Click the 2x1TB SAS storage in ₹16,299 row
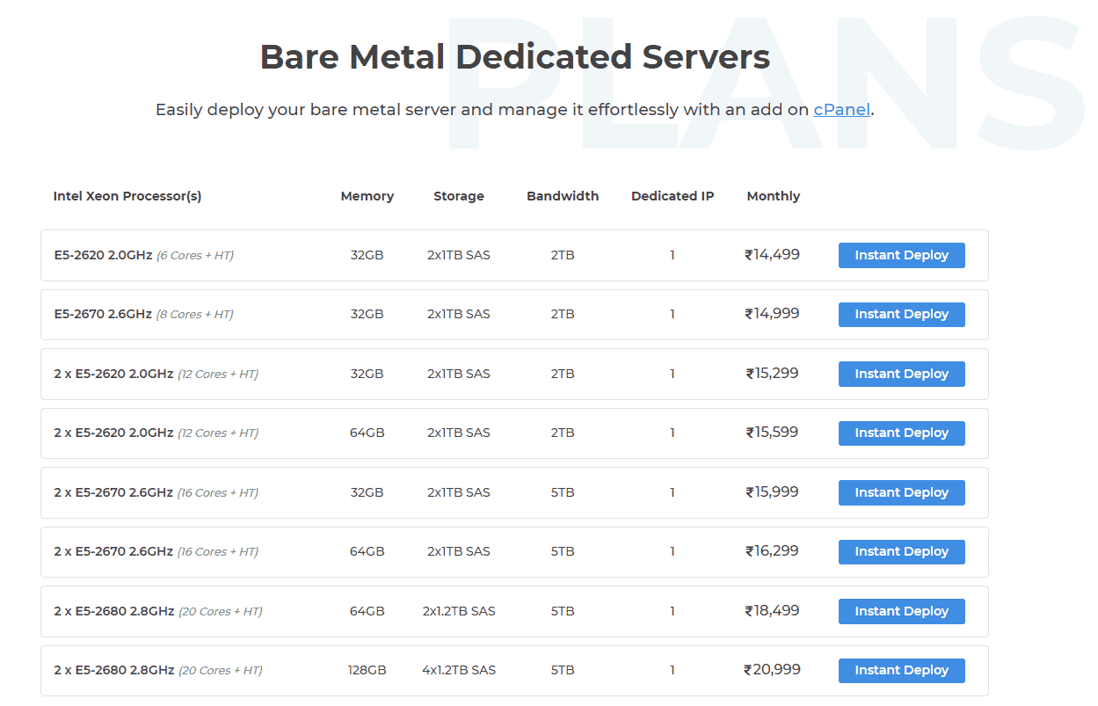 pyautogui.click(x=459, y=551)
